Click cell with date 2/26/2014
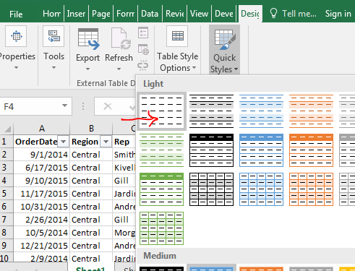 [x=42, y=220]
